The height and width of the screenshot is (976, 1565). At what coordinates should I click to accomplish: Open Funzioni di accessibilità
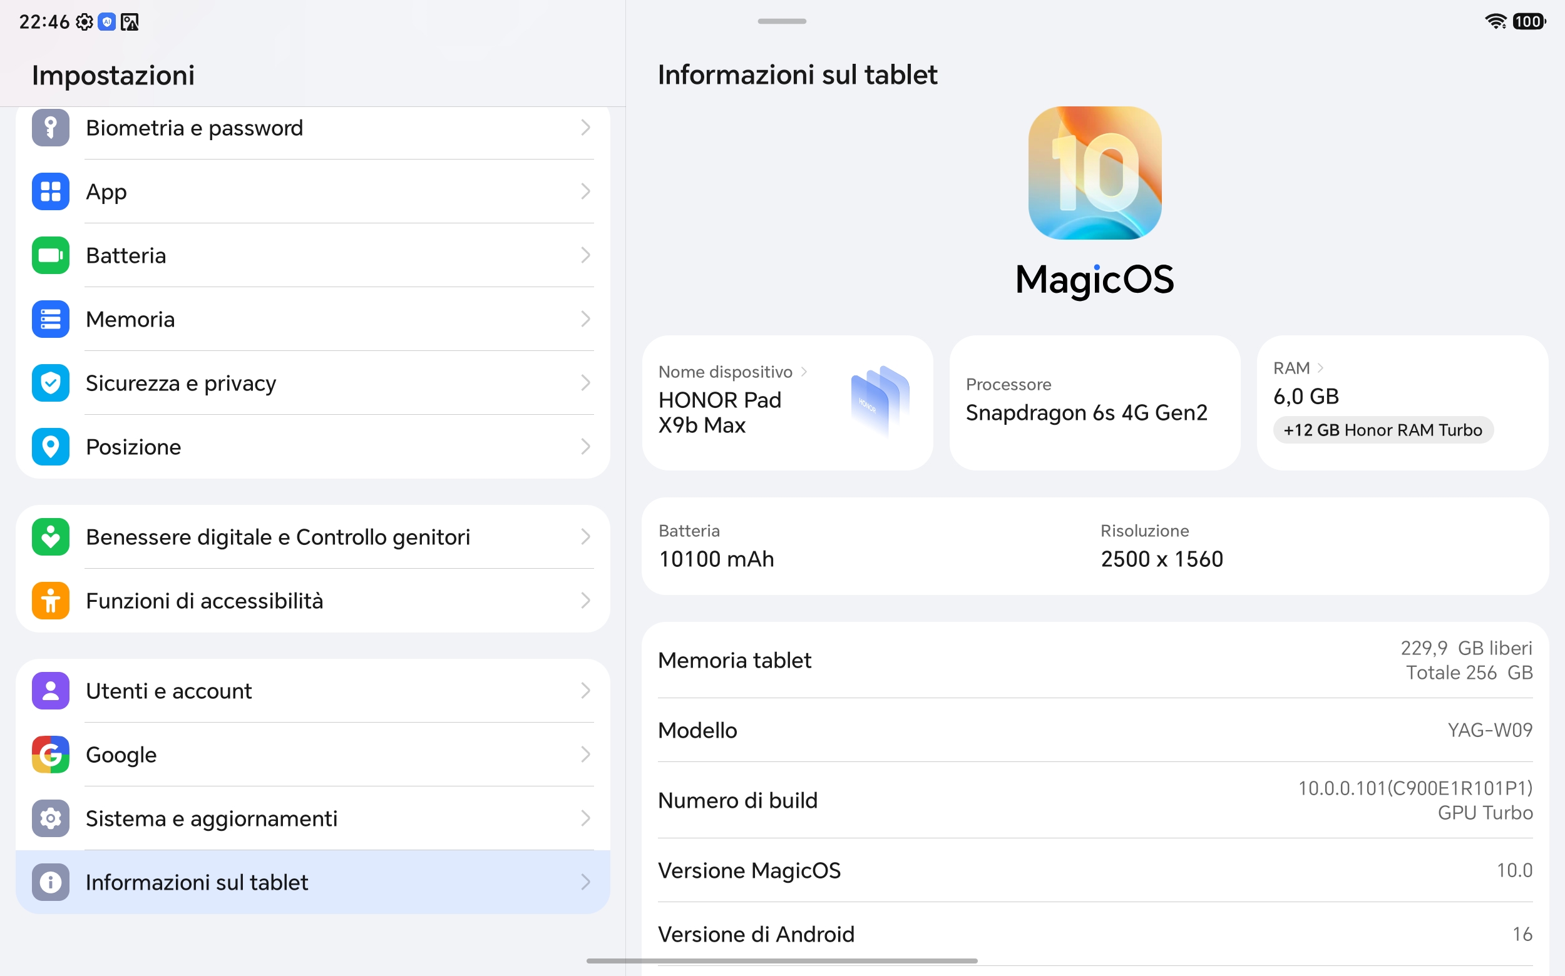[x=312, y=601]
